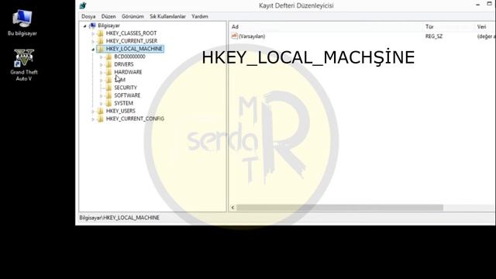Expand the HKEY_USERS key
Screen dimensions: 496x279
point(93,112)
